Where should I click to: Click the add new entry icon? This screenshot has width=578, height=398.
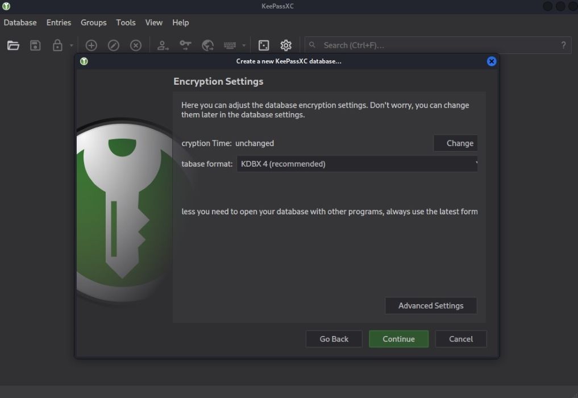tap(91, 45)
